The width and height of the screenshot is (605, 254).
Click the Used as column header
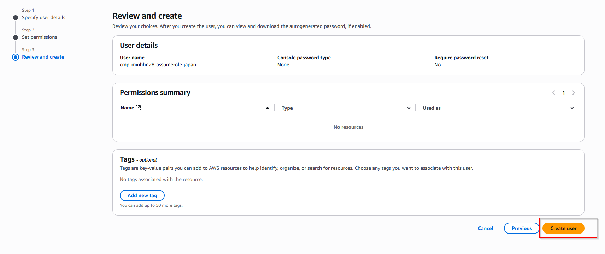[431, 108]
